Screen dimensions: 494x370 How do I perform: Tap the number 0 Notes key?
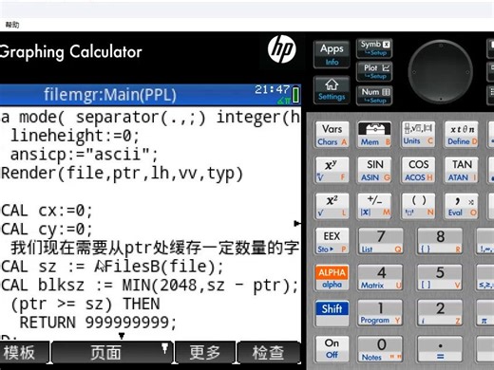[x=381, y=349]
